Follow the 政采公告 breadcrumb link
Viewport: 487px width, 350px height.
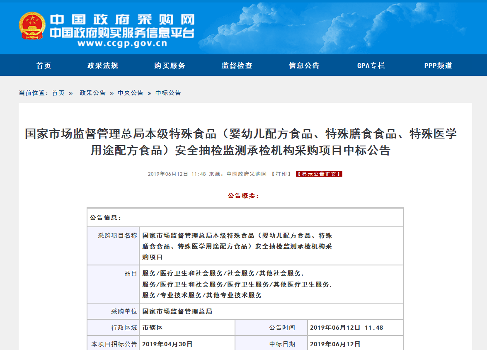tap(92, 93)
